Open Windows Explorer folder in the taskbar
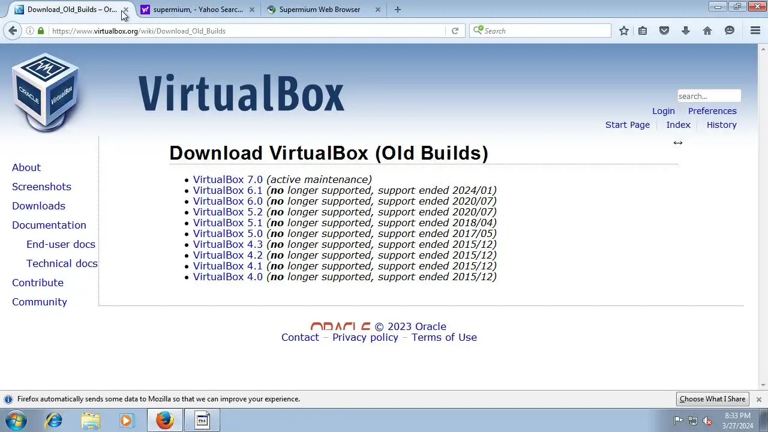The image size is (768, 432). coord(91,420)
